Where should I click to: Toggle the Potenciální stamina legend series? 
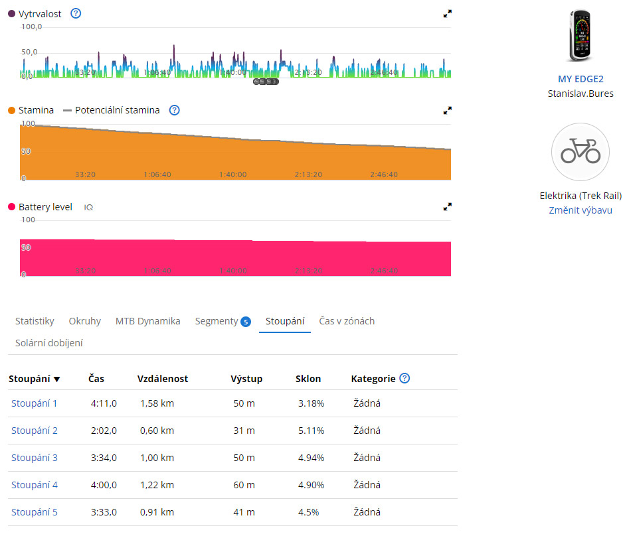pos(111,110)
